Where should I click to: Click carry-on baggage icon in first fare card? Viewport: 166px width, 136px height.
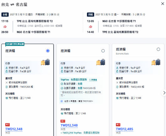tap(7, 68)
